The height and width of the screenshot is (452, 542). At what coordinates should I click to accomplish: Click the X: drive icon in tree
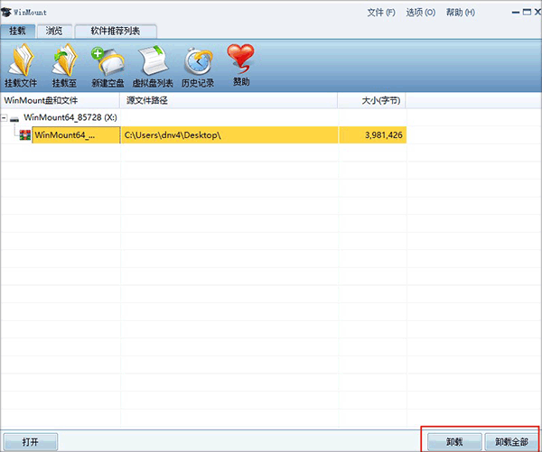pos(14,118)
